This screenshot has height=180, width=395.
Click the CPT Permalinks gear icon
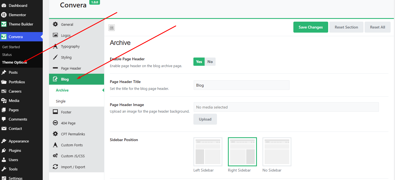(55, 134)
